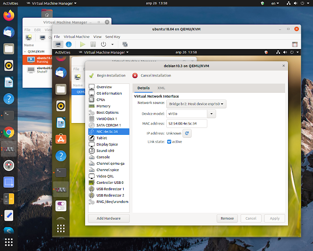Open Firefox from the host dock
Screen dimensions: 313x251
(x=9, y=16)
